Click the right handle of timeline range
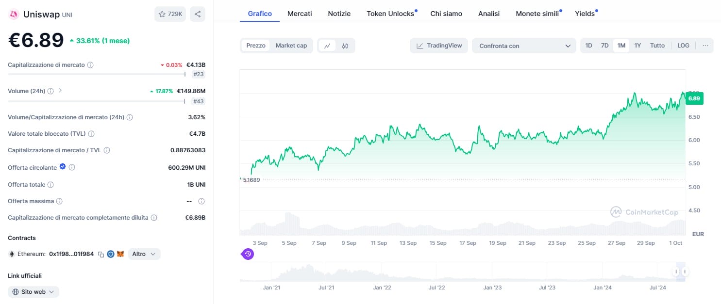Screen dimensions: 721x304 [x=685, y=272]
